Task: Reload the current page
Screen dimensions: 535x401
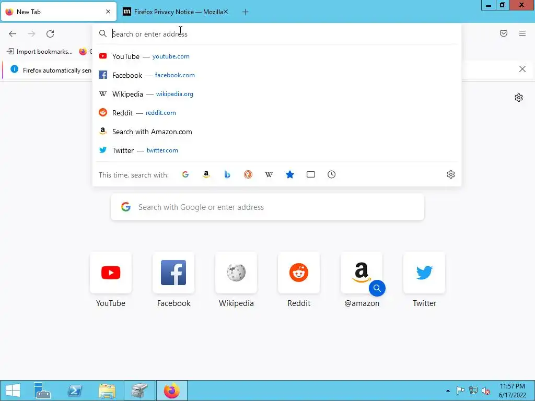Action: 50,34
